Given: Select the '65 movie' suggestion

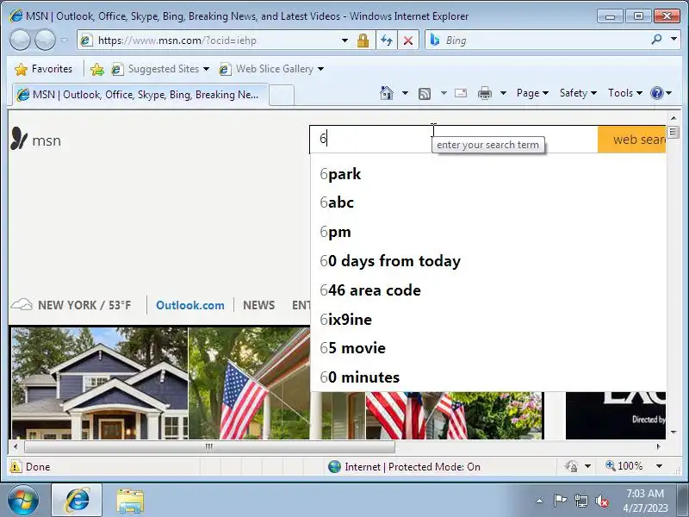Looking at the screenshot, I should click(487, 348).
